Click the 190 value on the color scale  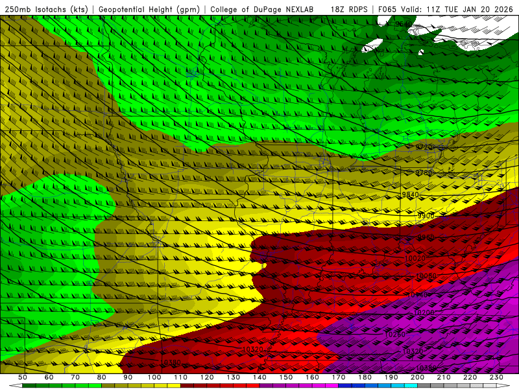[391, 377]
